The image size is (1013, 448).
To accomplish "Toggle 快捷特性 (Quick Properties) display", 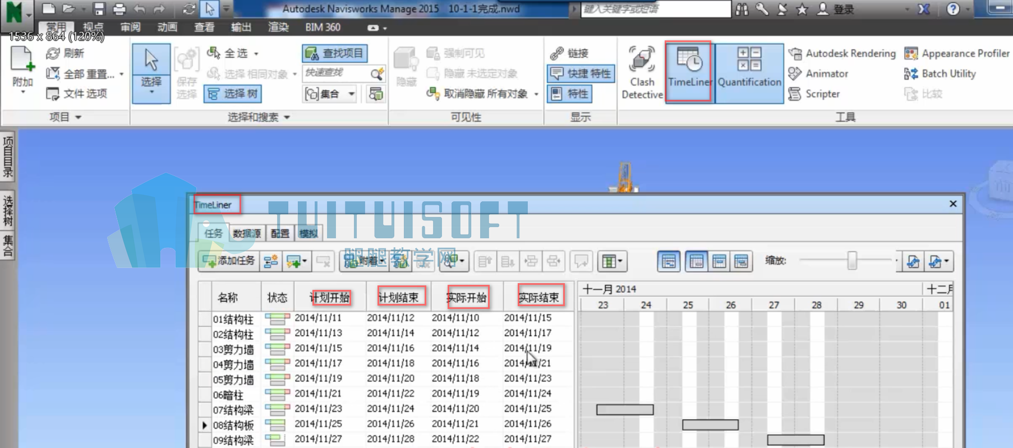I will (x=581, y=73).
